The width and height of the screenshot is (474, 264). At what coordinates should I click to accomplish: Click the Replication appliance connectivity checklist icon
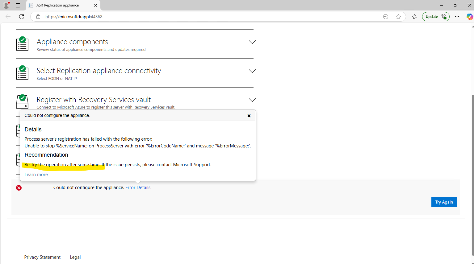[x=22, y=72]
